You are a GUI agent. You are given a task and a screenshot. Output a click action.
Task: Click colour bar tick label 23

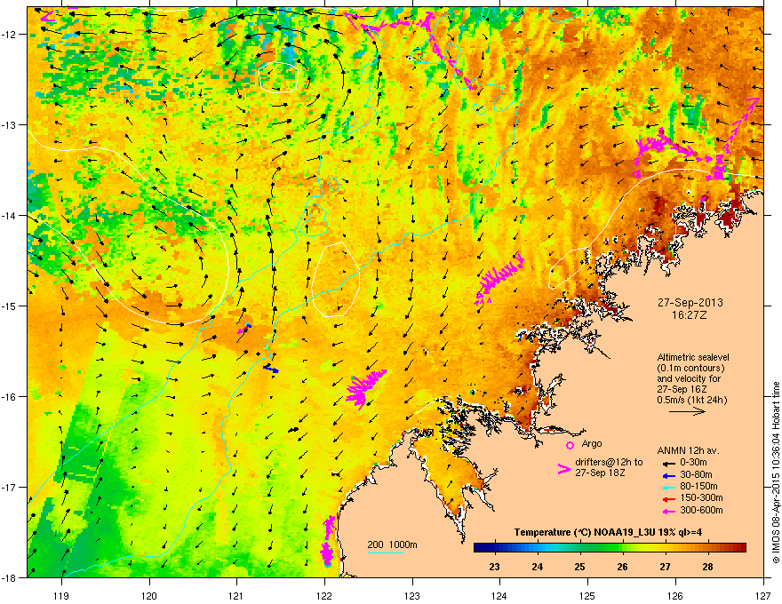tap(494, 567)
